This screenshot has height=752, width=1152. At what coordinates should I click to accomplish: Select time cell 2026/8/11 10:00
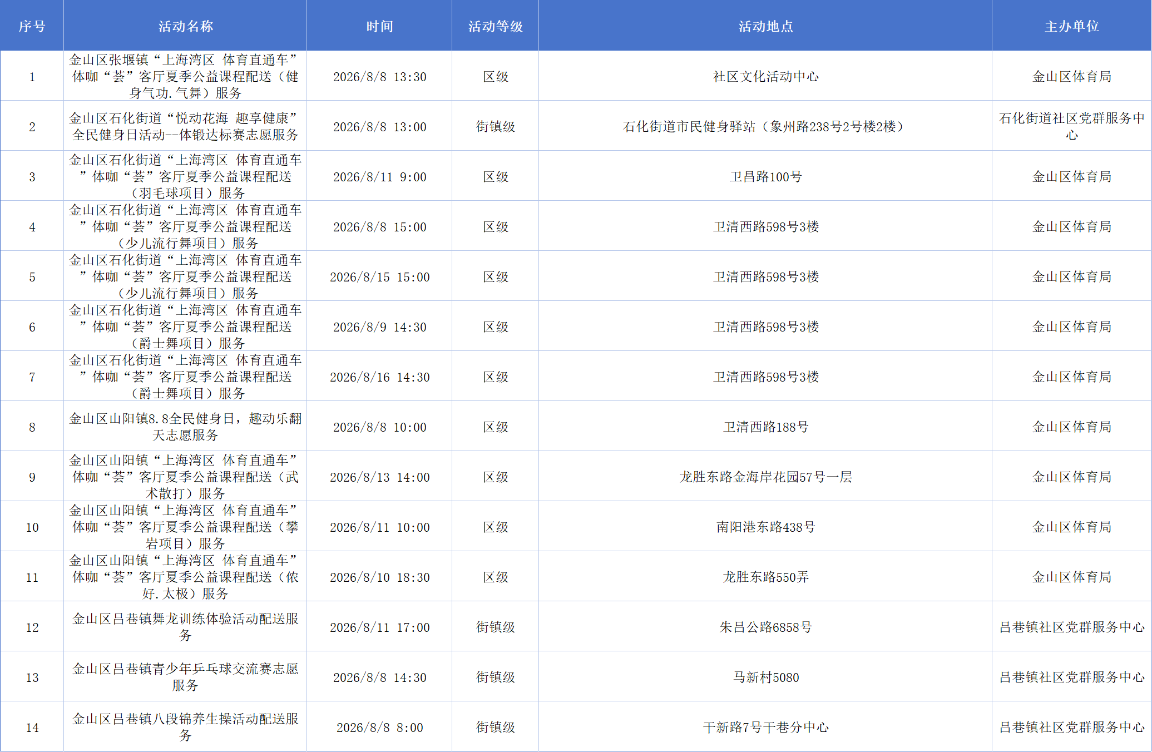coord(379,527)
